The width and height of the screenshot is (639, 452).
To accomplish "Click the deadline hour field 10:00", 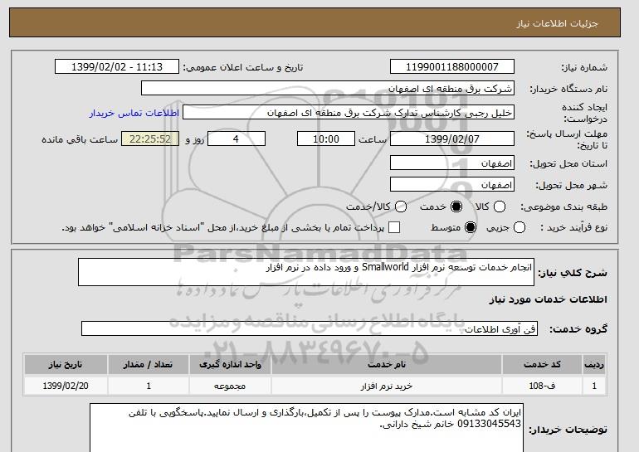I will pos(326,139).
